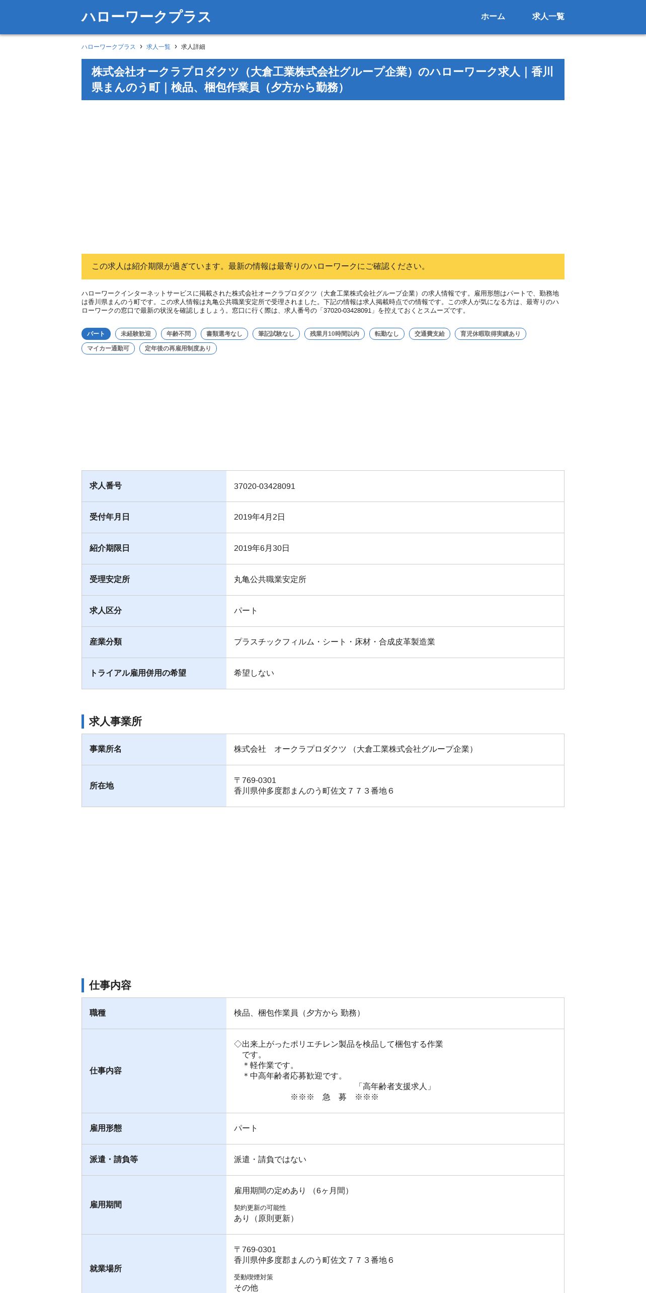Open the ホーム nav menu item

point(493,17)
